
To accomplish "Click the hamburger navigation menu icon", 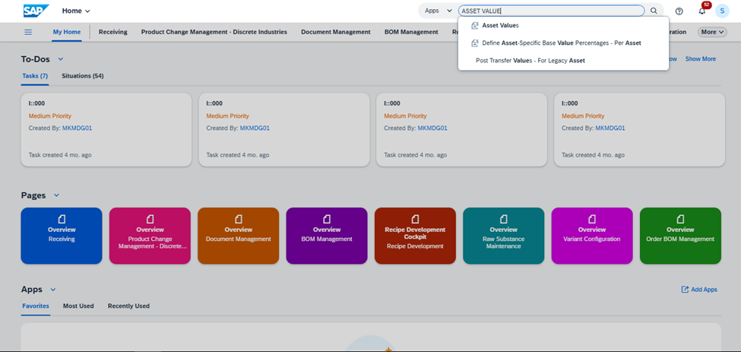I will (28, 32).
